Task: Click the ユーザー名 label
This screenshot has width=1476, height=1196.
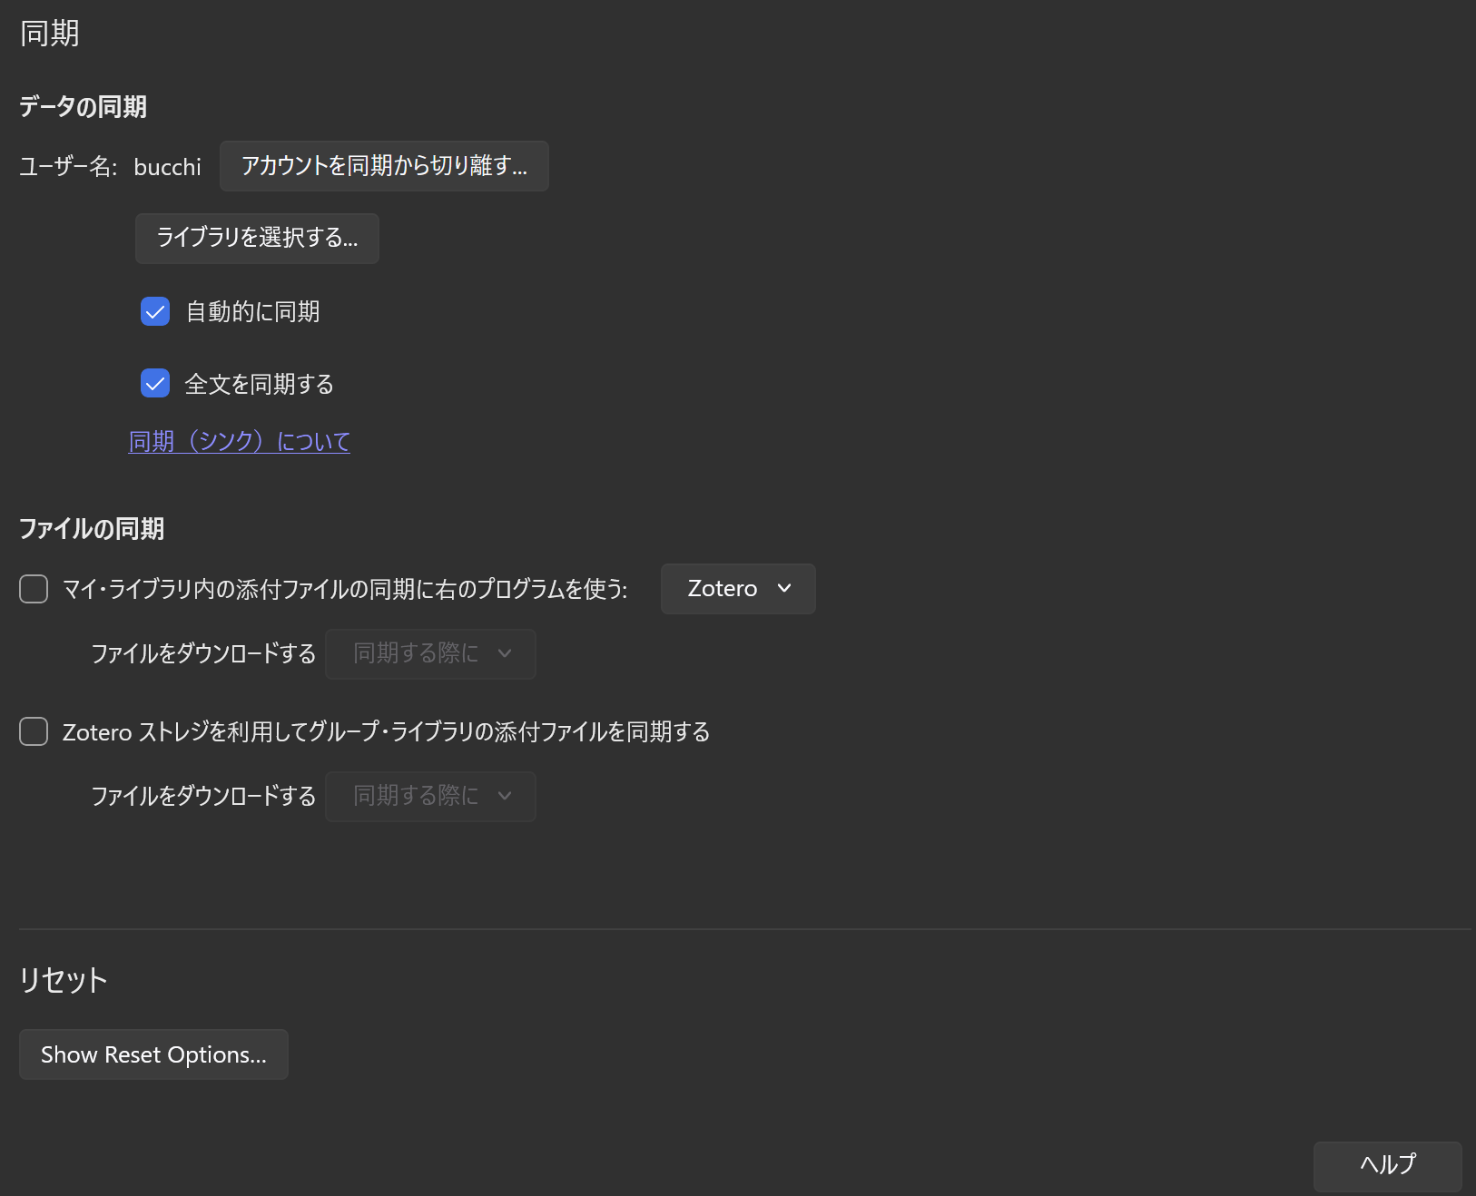Action: pyautogui.click(x=68, y=167)
